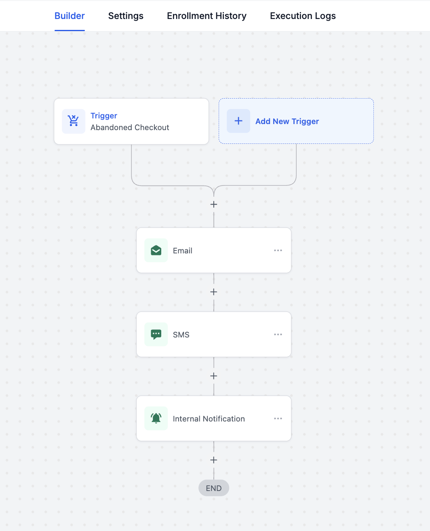Click the END node
The image size is (430, 531).
click(214, 488)
